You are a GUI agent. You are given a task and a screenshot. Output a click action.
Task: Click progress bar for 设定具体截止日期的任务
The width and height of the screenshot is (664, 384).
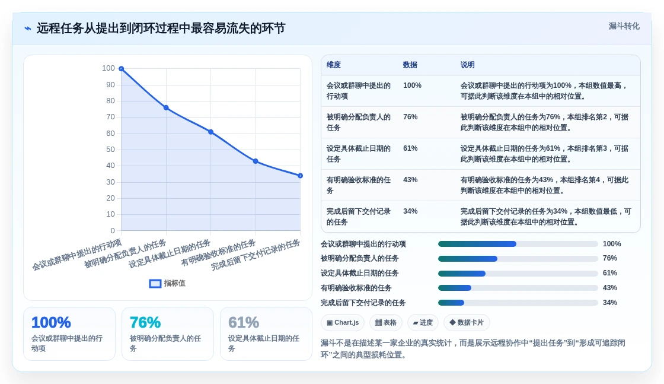518,274
